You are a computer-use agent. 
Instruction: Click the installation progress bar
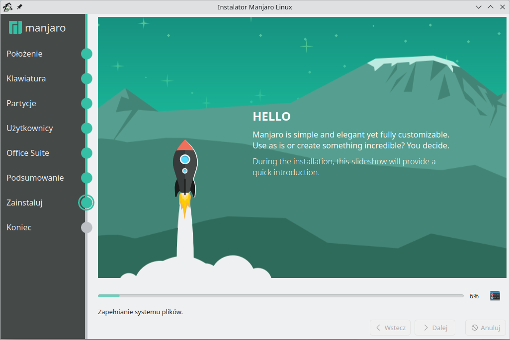(x=280, y=296)
